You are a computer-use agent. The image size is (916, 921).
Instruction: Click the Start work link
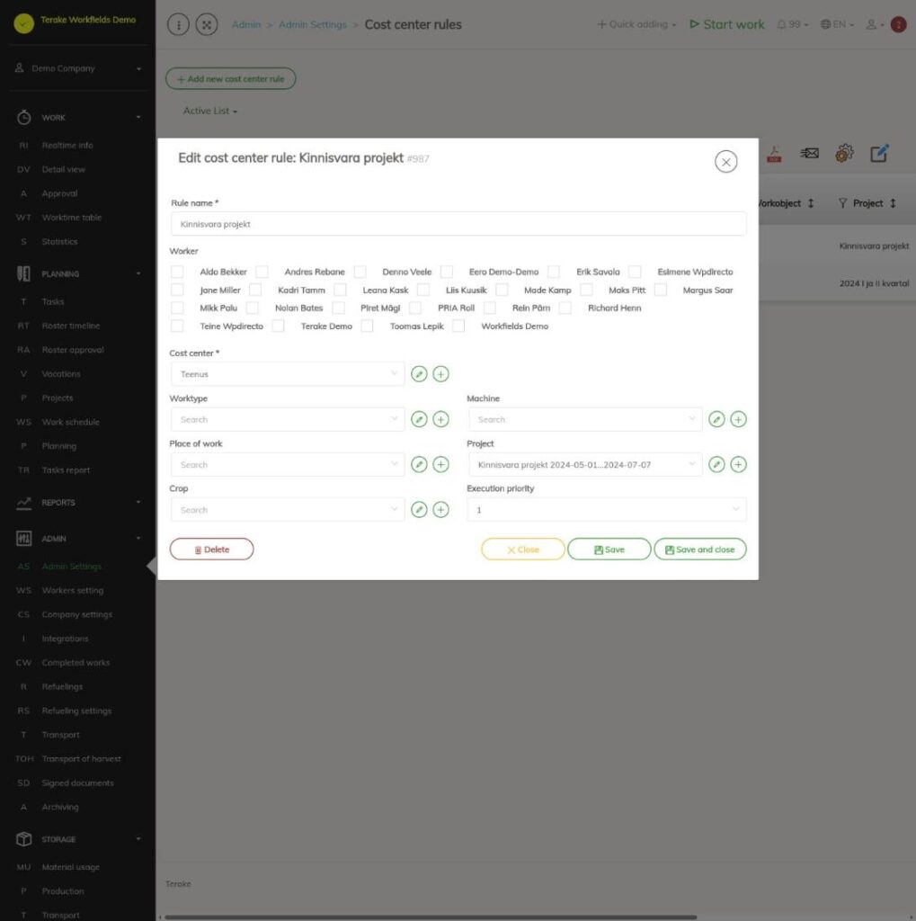pos(727,24)
